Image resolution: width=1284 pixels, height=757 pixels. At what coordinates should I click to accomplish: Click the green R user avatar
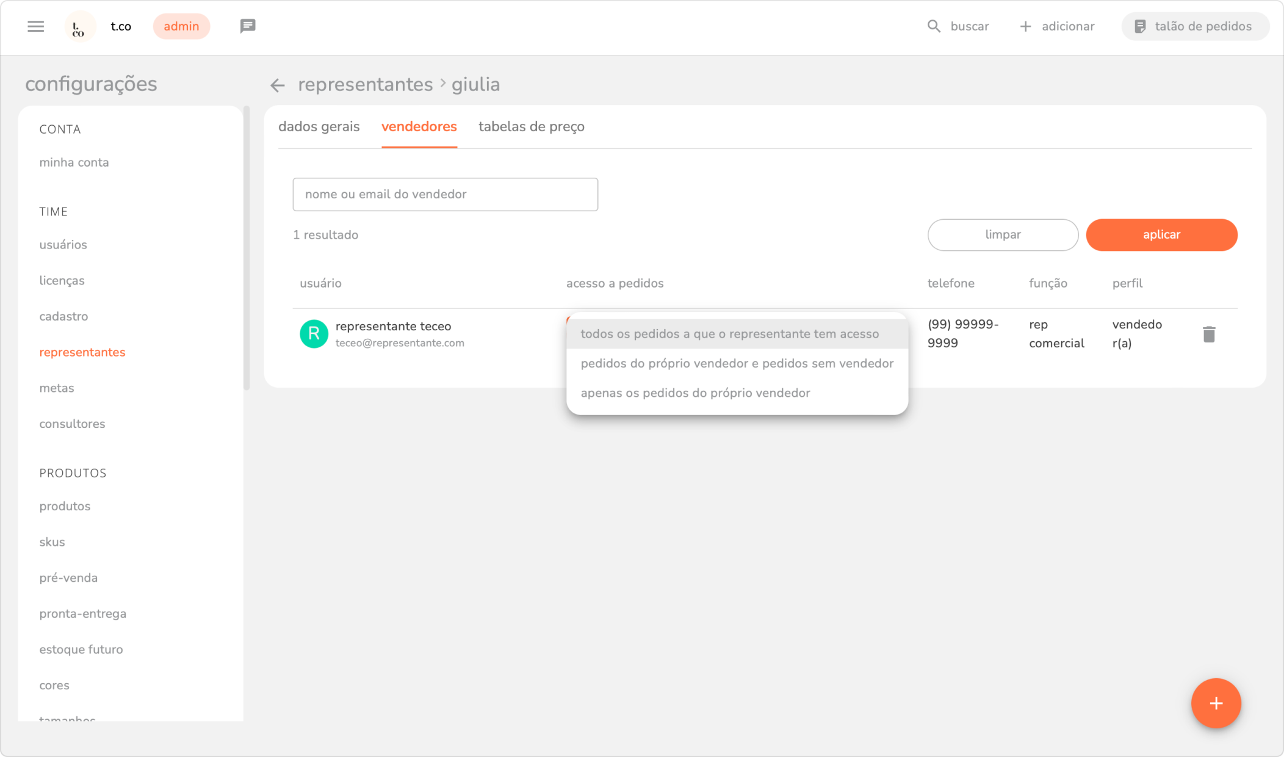pyautogui.click(x=314, y=334)
